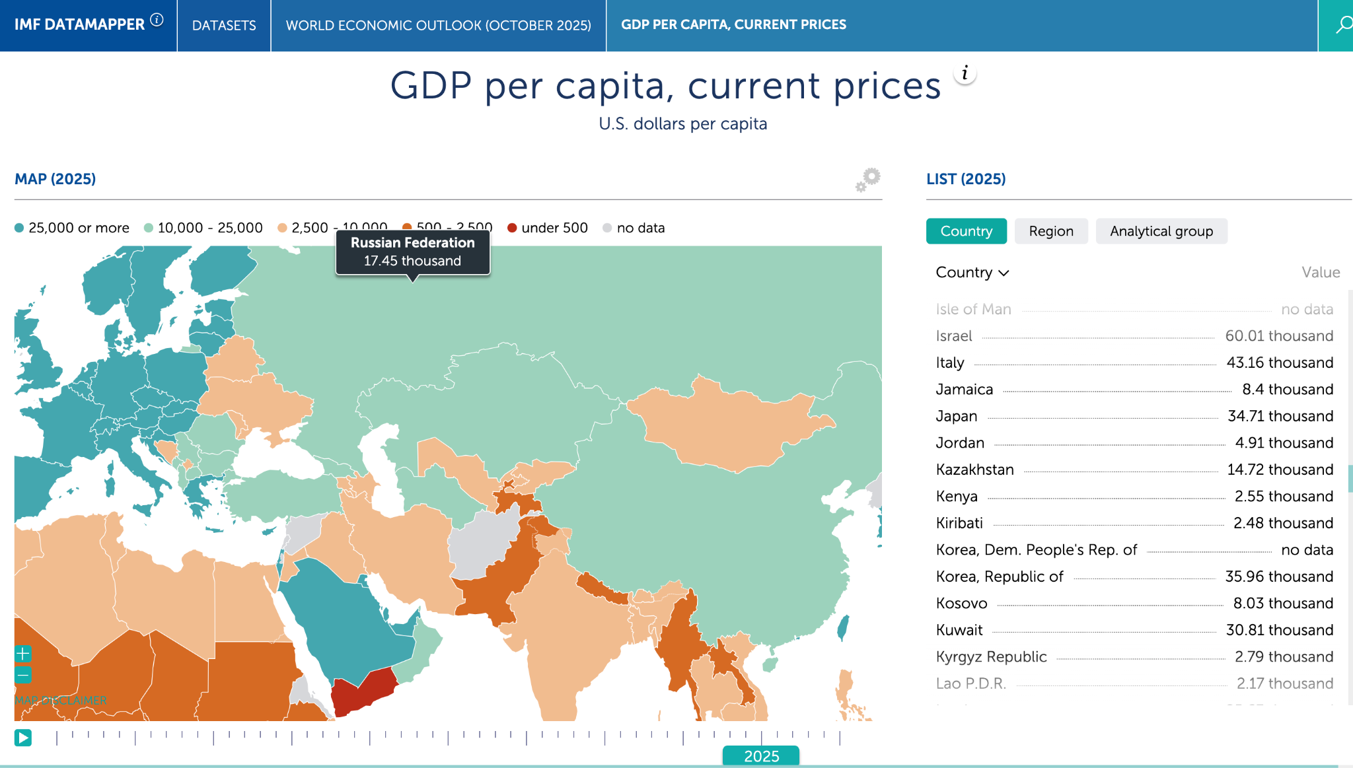This screenshot has width=1353, height=768.
Task: Switch to the Analytical group tab
Action: [x=1161, y=231]
